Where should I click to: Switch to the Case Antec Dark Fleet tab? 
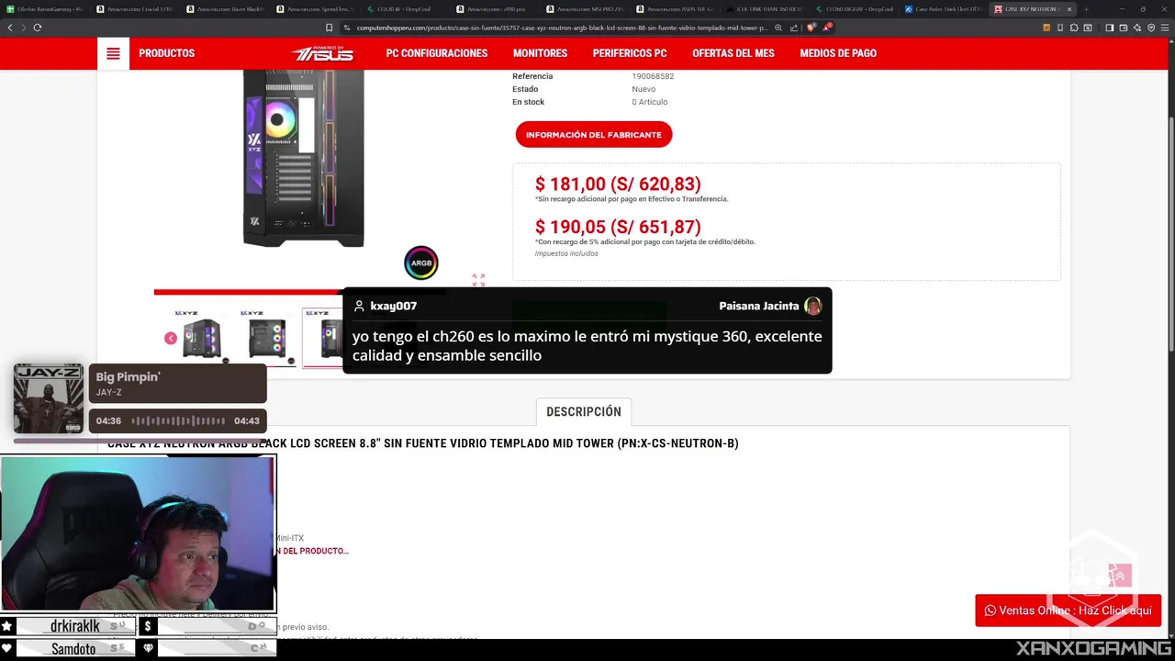[946, 9]
